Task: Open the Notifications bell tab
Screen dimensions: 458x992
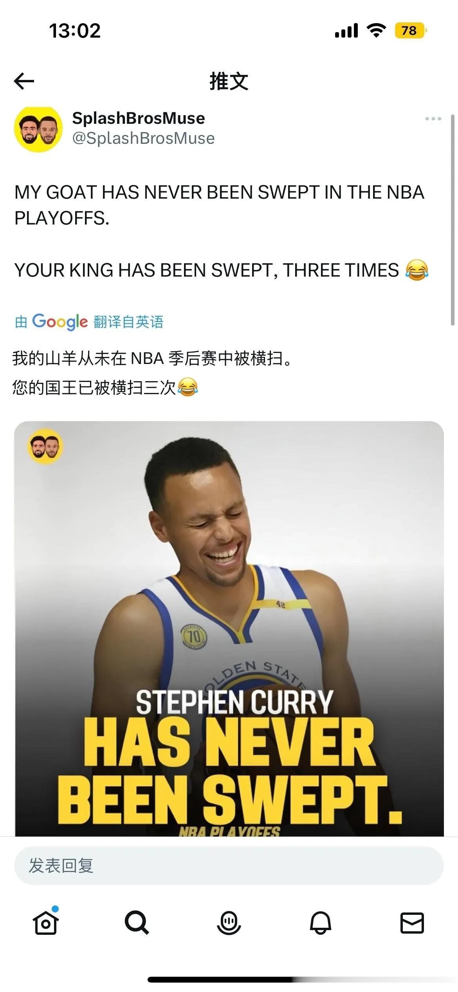Action: pyautogui.click(x=321, y=922)
